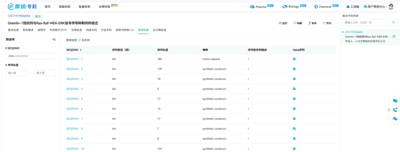This screenshot has width=400, height=152.
Task: Download fasta for SEQIDNO: 3 row
Action: [294, 79]
